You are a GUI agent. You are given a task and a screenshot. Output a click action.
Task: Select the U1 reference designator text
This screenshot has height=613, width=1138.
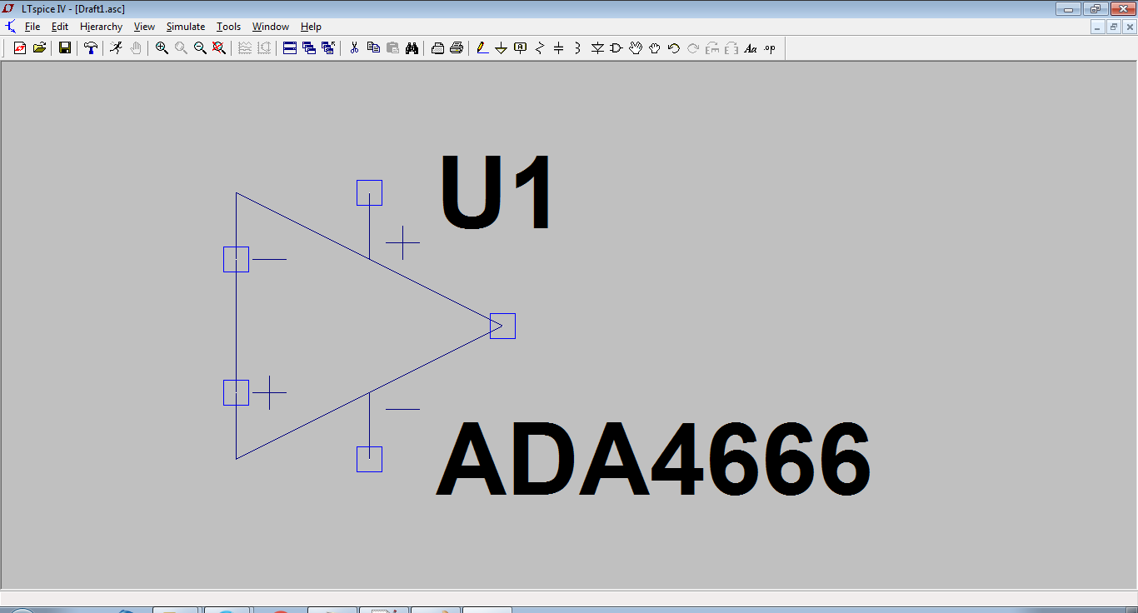(x=497, y=194)
